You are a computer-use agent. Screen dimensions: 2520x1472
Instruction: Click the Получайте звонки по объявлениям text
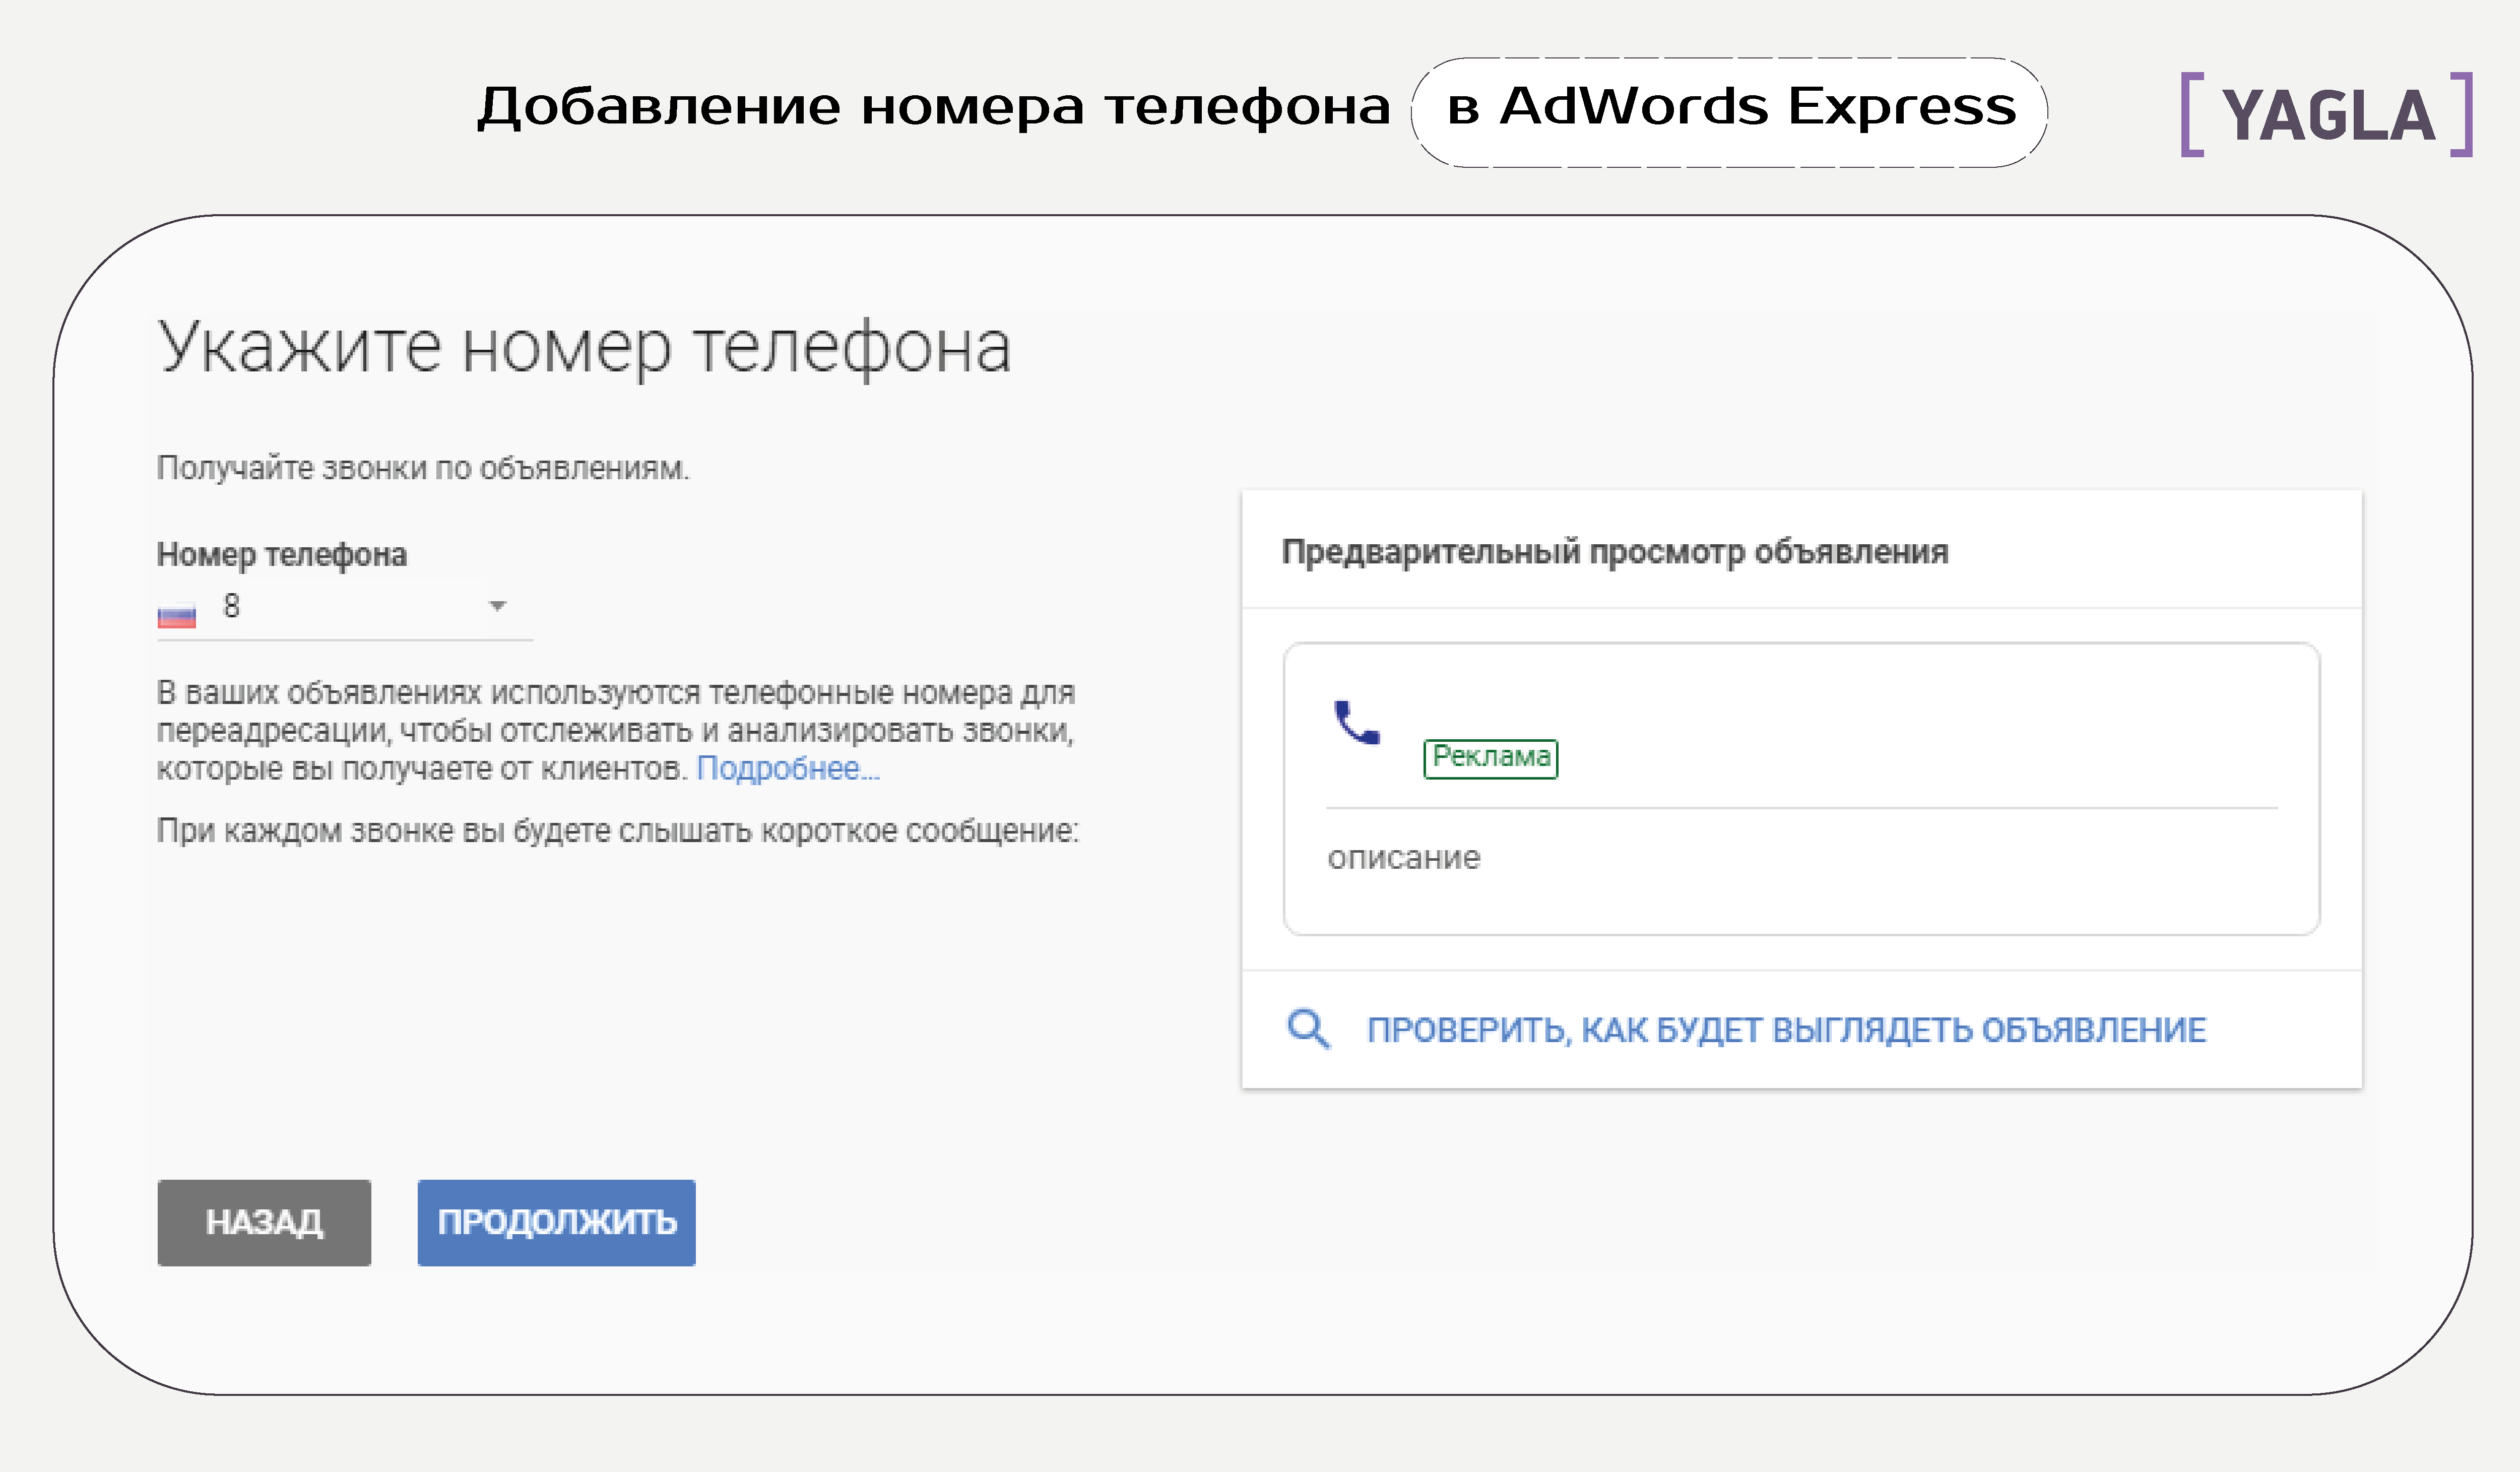[x=423, y=468]
